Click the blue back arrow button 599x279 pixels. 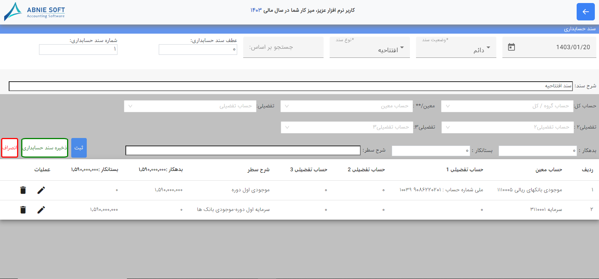click(585, 12)
